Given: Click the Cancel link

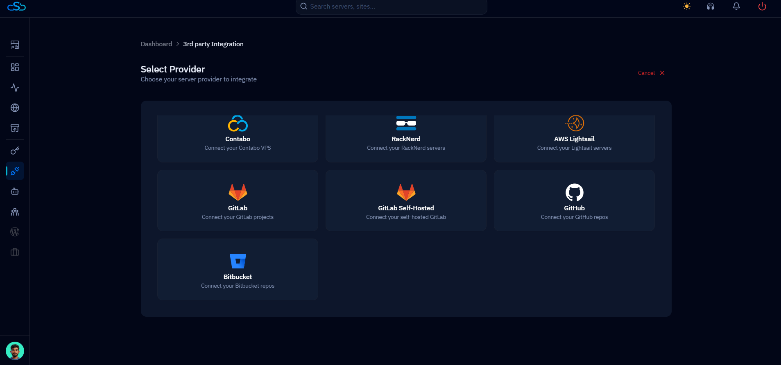Looking at the screenshot, I should point(646,73).
